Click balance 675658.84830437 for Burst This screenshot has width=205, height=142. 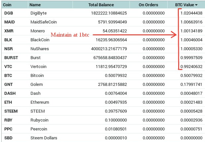pyautogui.click(x=110, y=58)
